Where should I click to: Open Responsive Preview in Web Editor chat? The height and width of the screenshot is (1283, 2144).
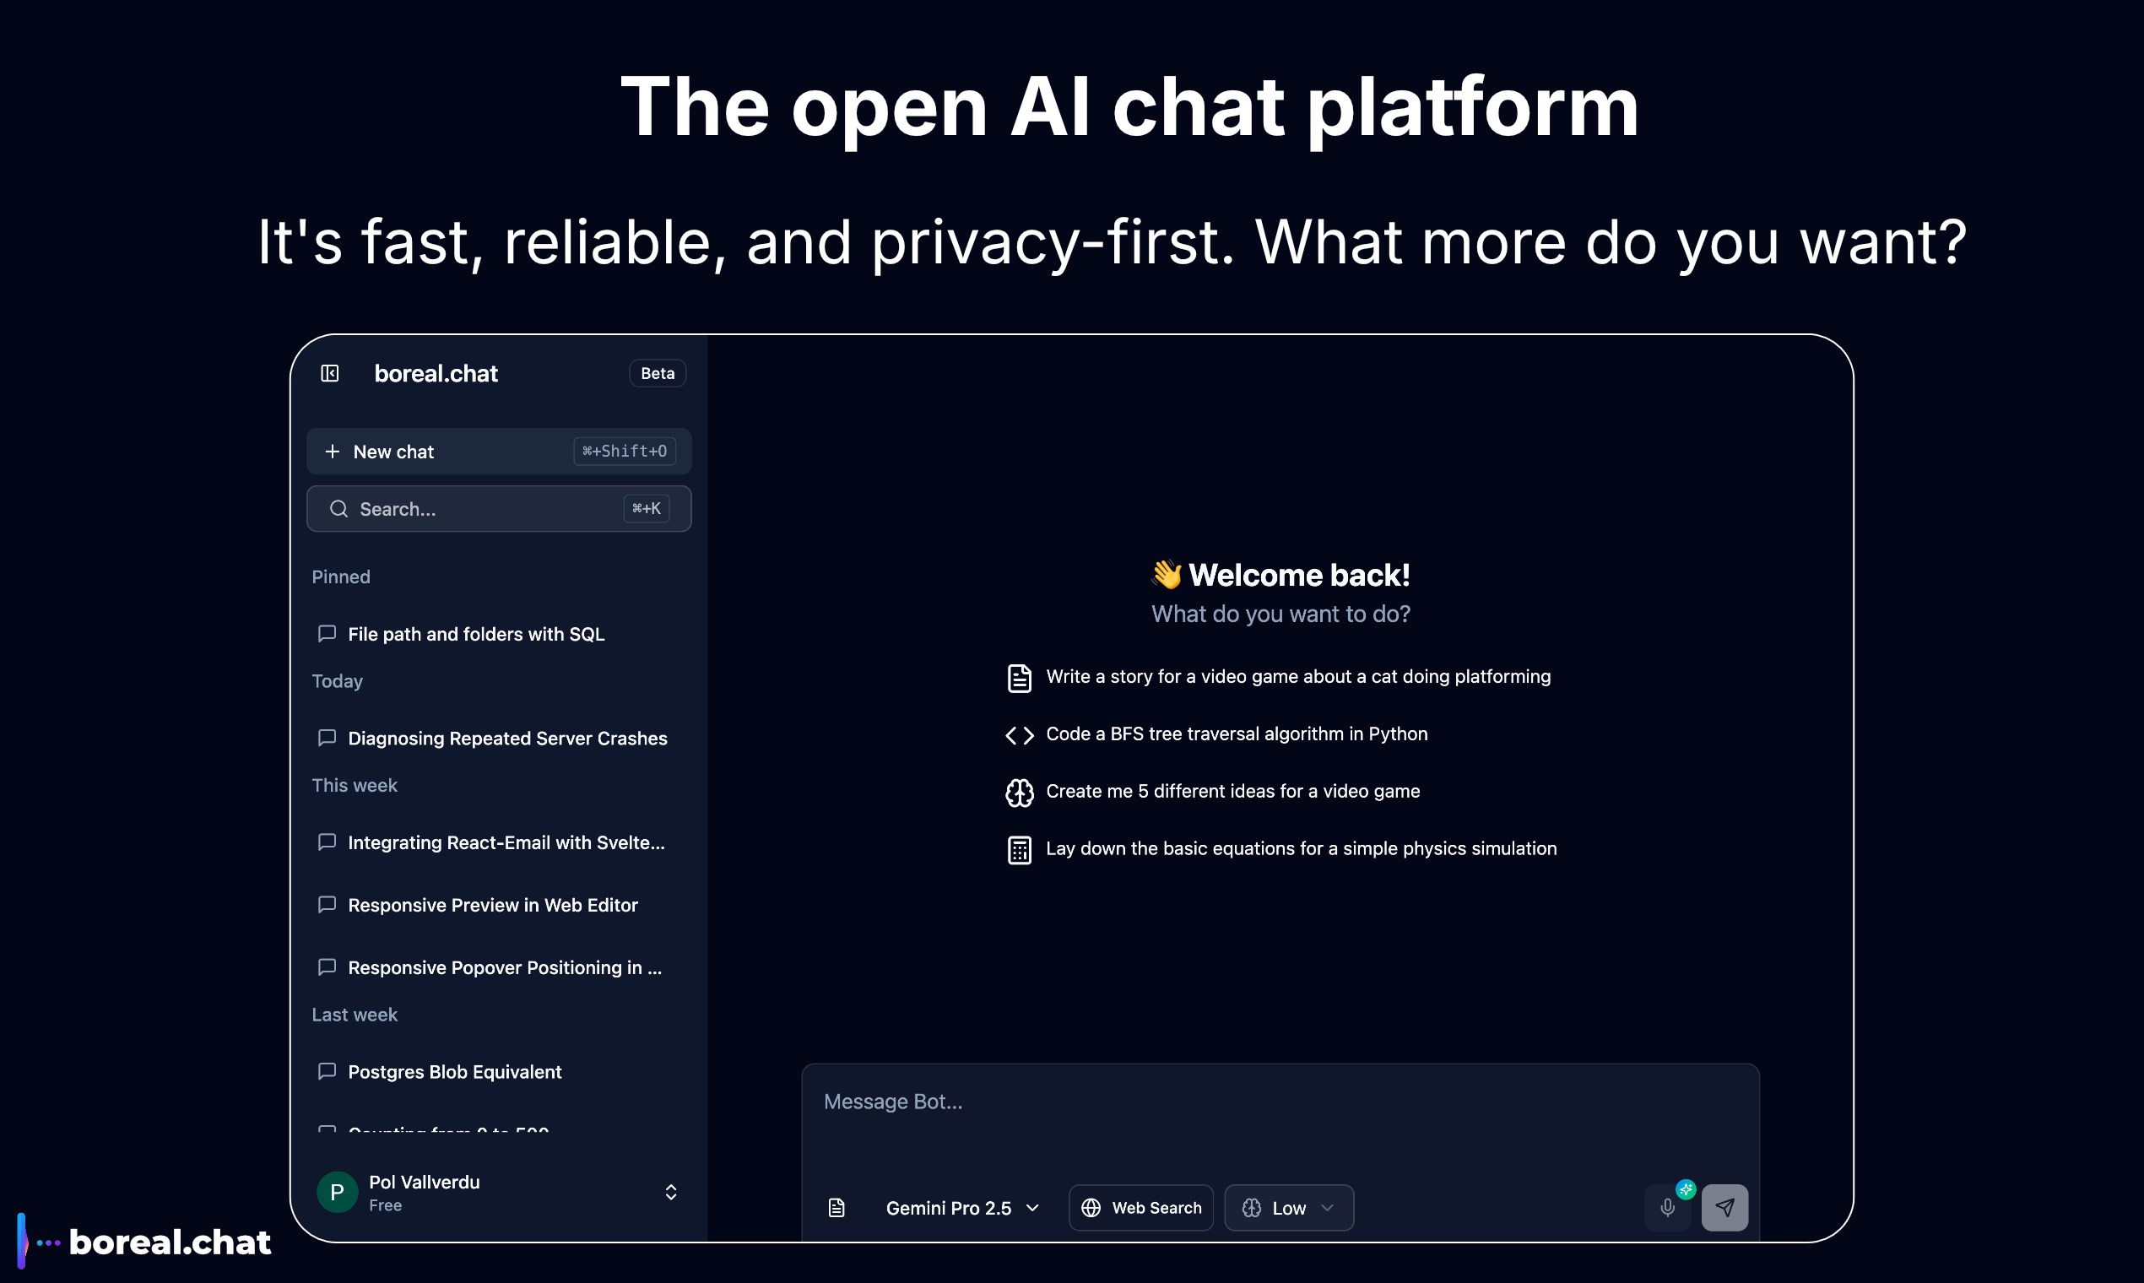[493, 905]
